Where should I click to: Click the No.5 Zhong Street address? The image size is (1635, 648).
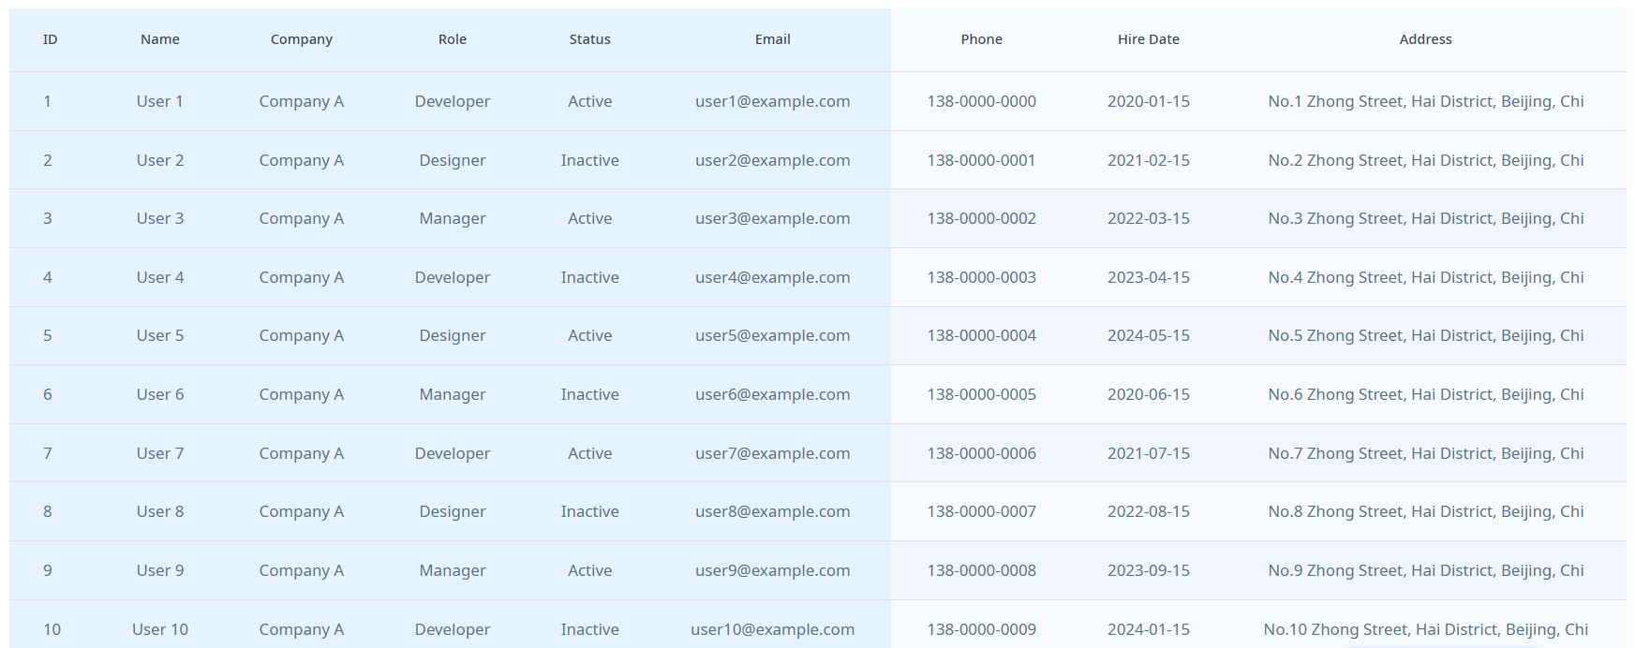(x=1426, y=335)
